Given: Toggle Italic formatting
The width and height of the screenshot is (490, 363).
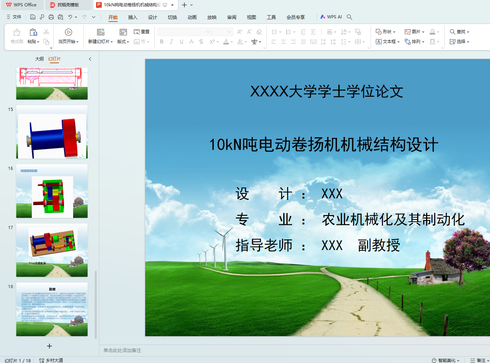Looking at the screenshot, I should (x=172, y=42).
